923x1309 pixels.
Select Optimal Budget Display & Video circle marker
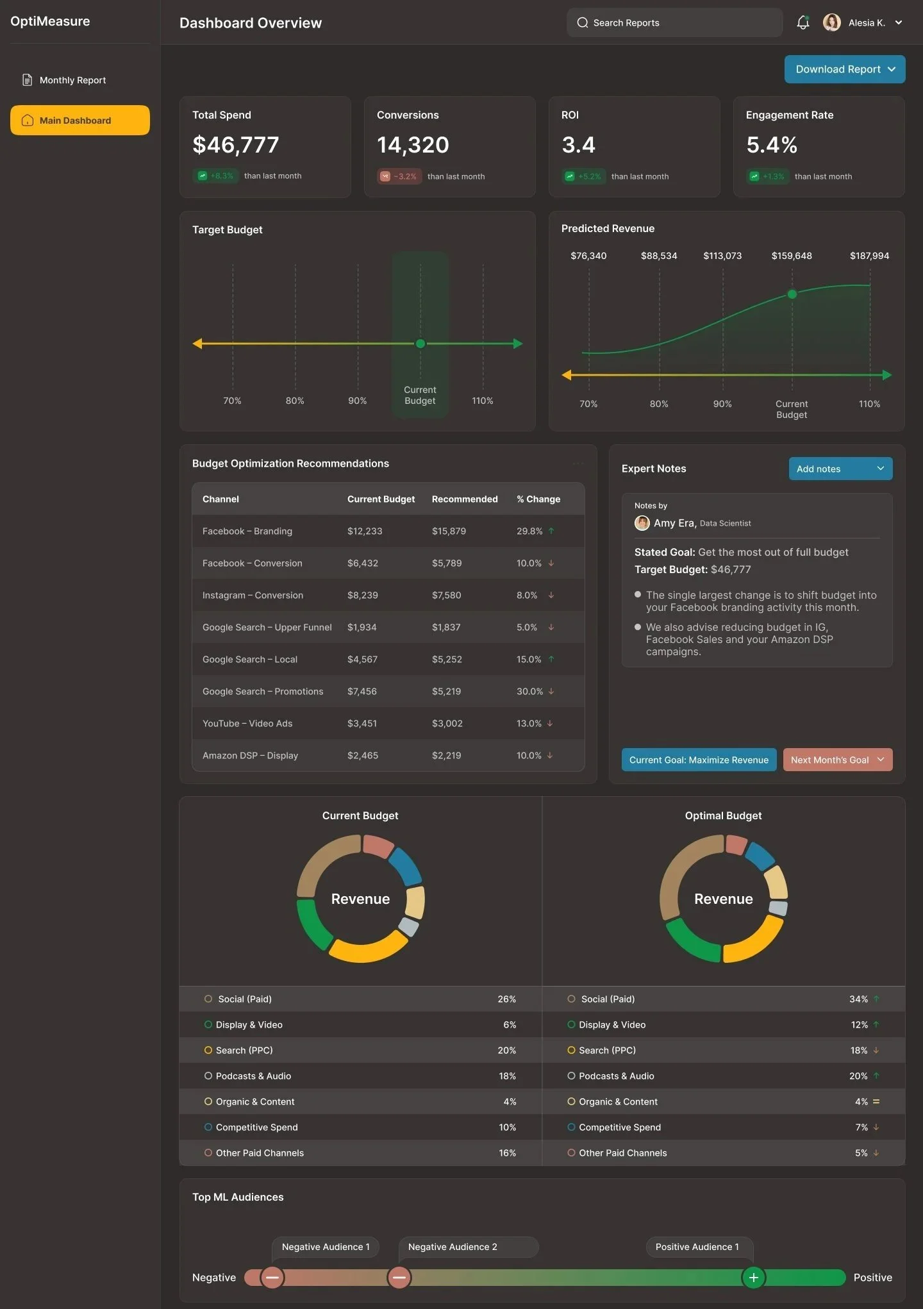click(571, 1024)
